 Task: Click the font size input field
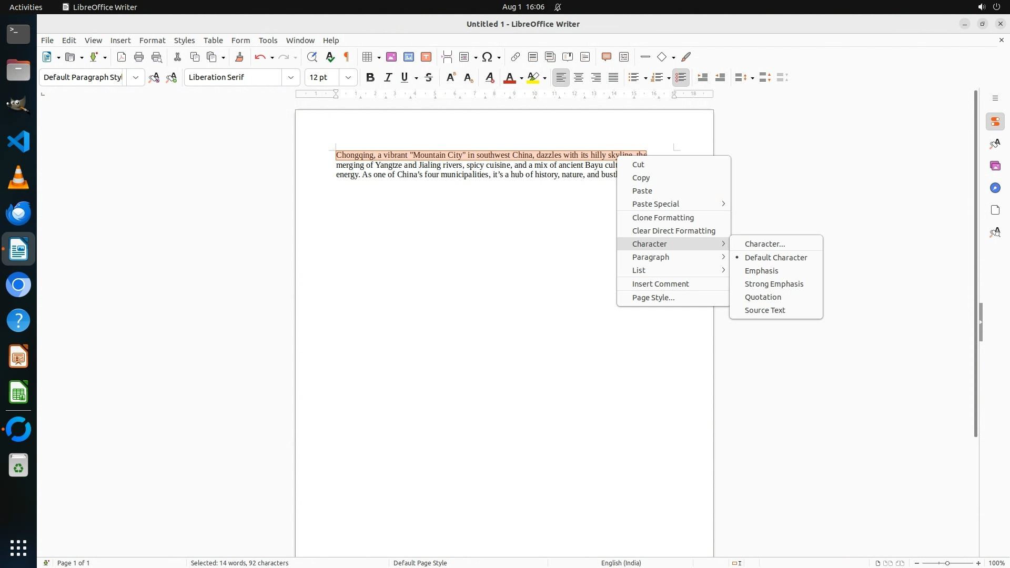(x=322, y=77)
